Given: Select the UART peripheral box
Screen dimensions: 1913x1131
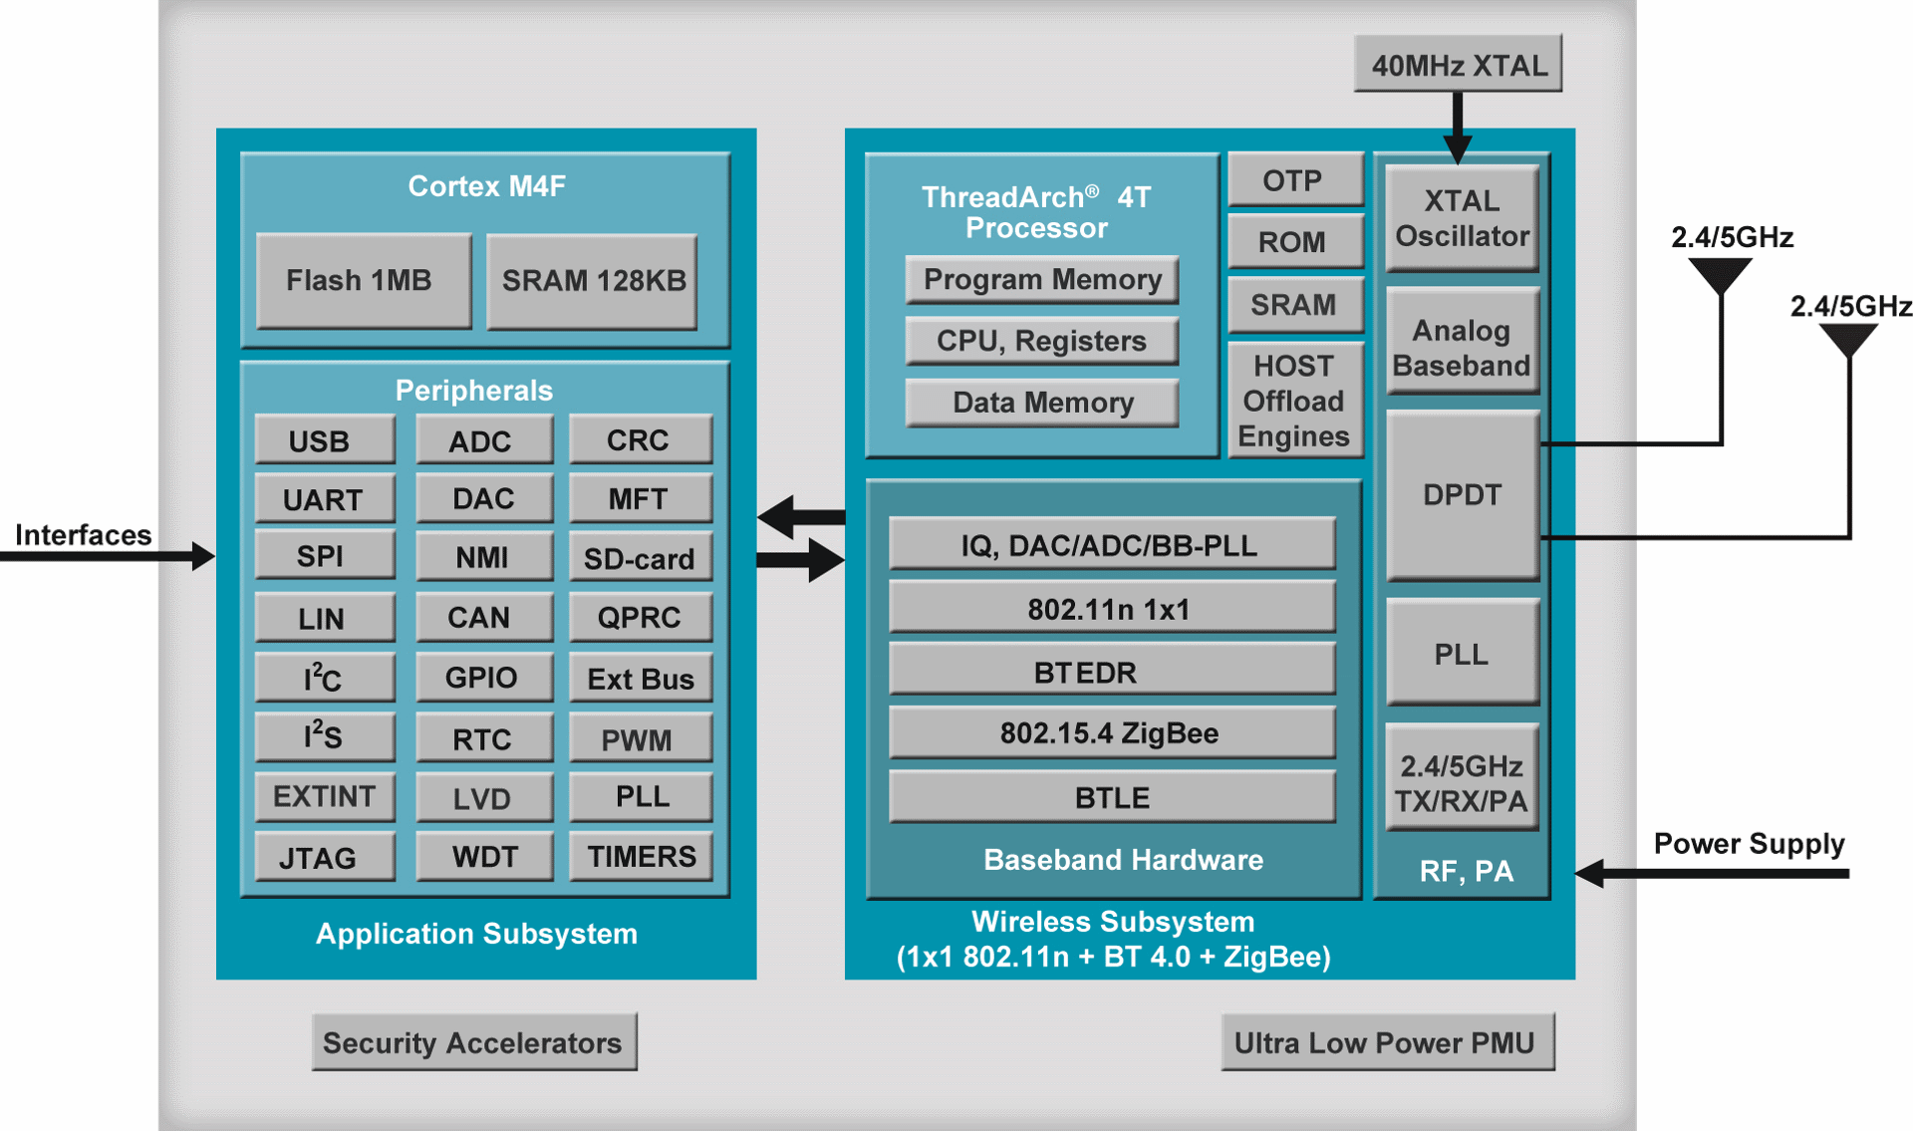Looking at the screenshot, I should pos(325,499).
